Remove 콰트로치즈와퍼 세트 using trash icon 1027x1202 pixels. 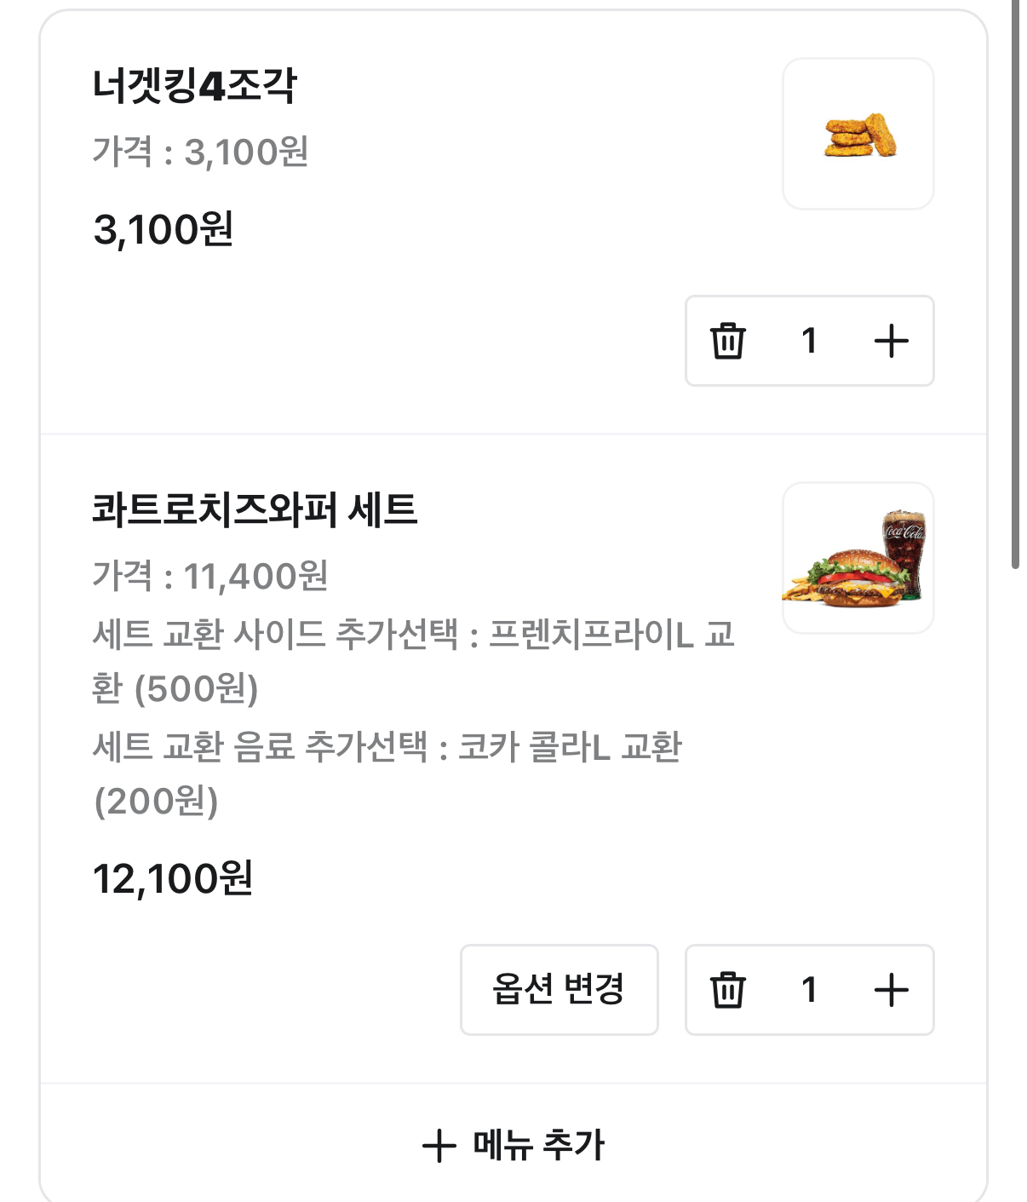click(x=728, y=990)
